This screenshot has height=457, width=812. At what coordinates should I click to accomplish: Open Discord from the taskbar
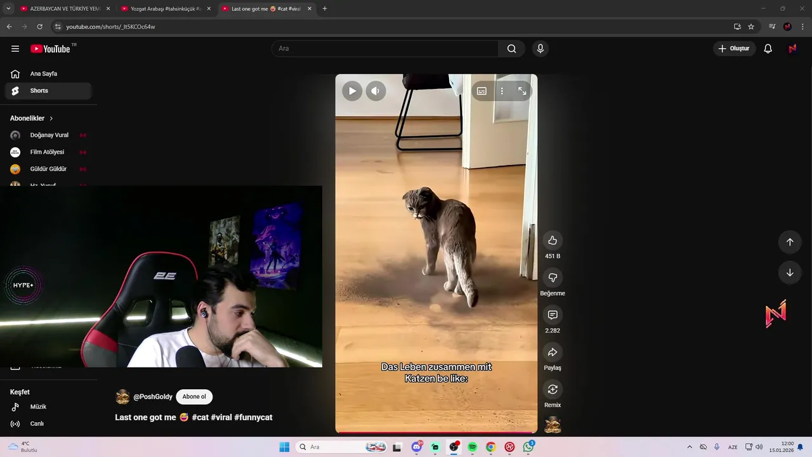[417, 447]
